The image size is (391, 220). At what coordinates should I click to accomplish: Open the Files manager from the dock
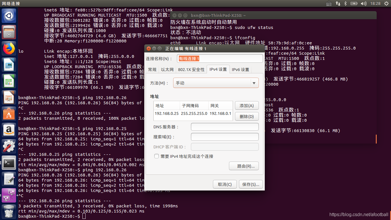click(x=9, y=32)
